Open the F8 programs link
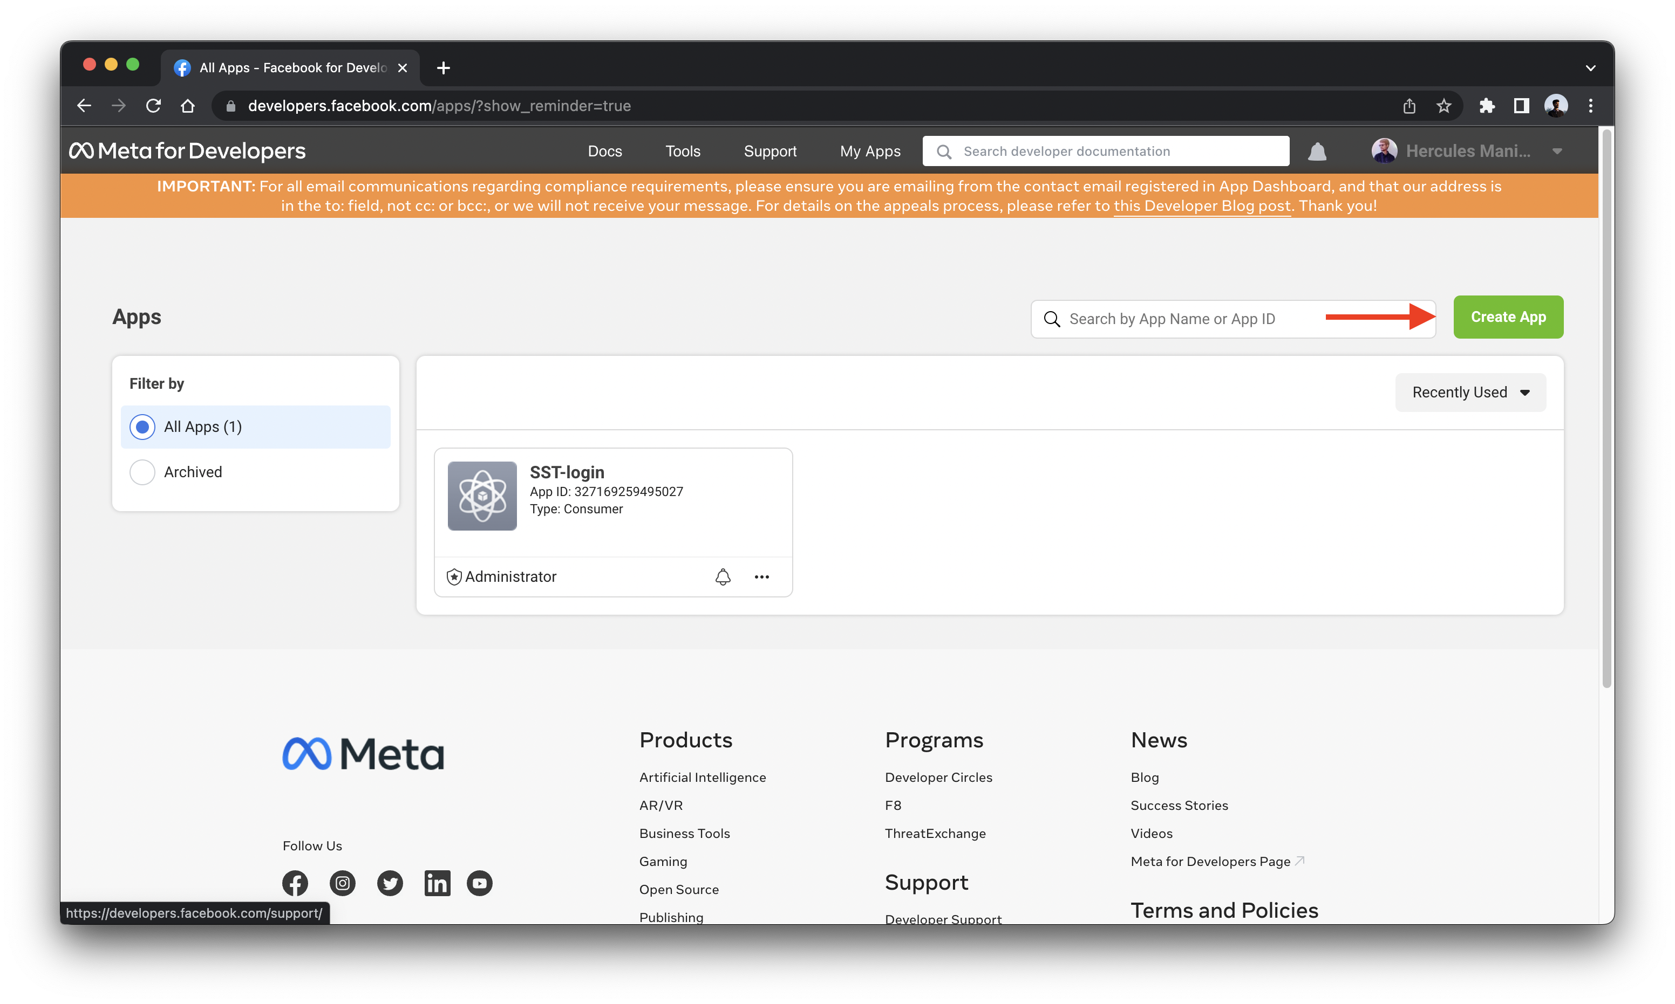The width and height of the screenshot is (1675, 1004). 893,805
